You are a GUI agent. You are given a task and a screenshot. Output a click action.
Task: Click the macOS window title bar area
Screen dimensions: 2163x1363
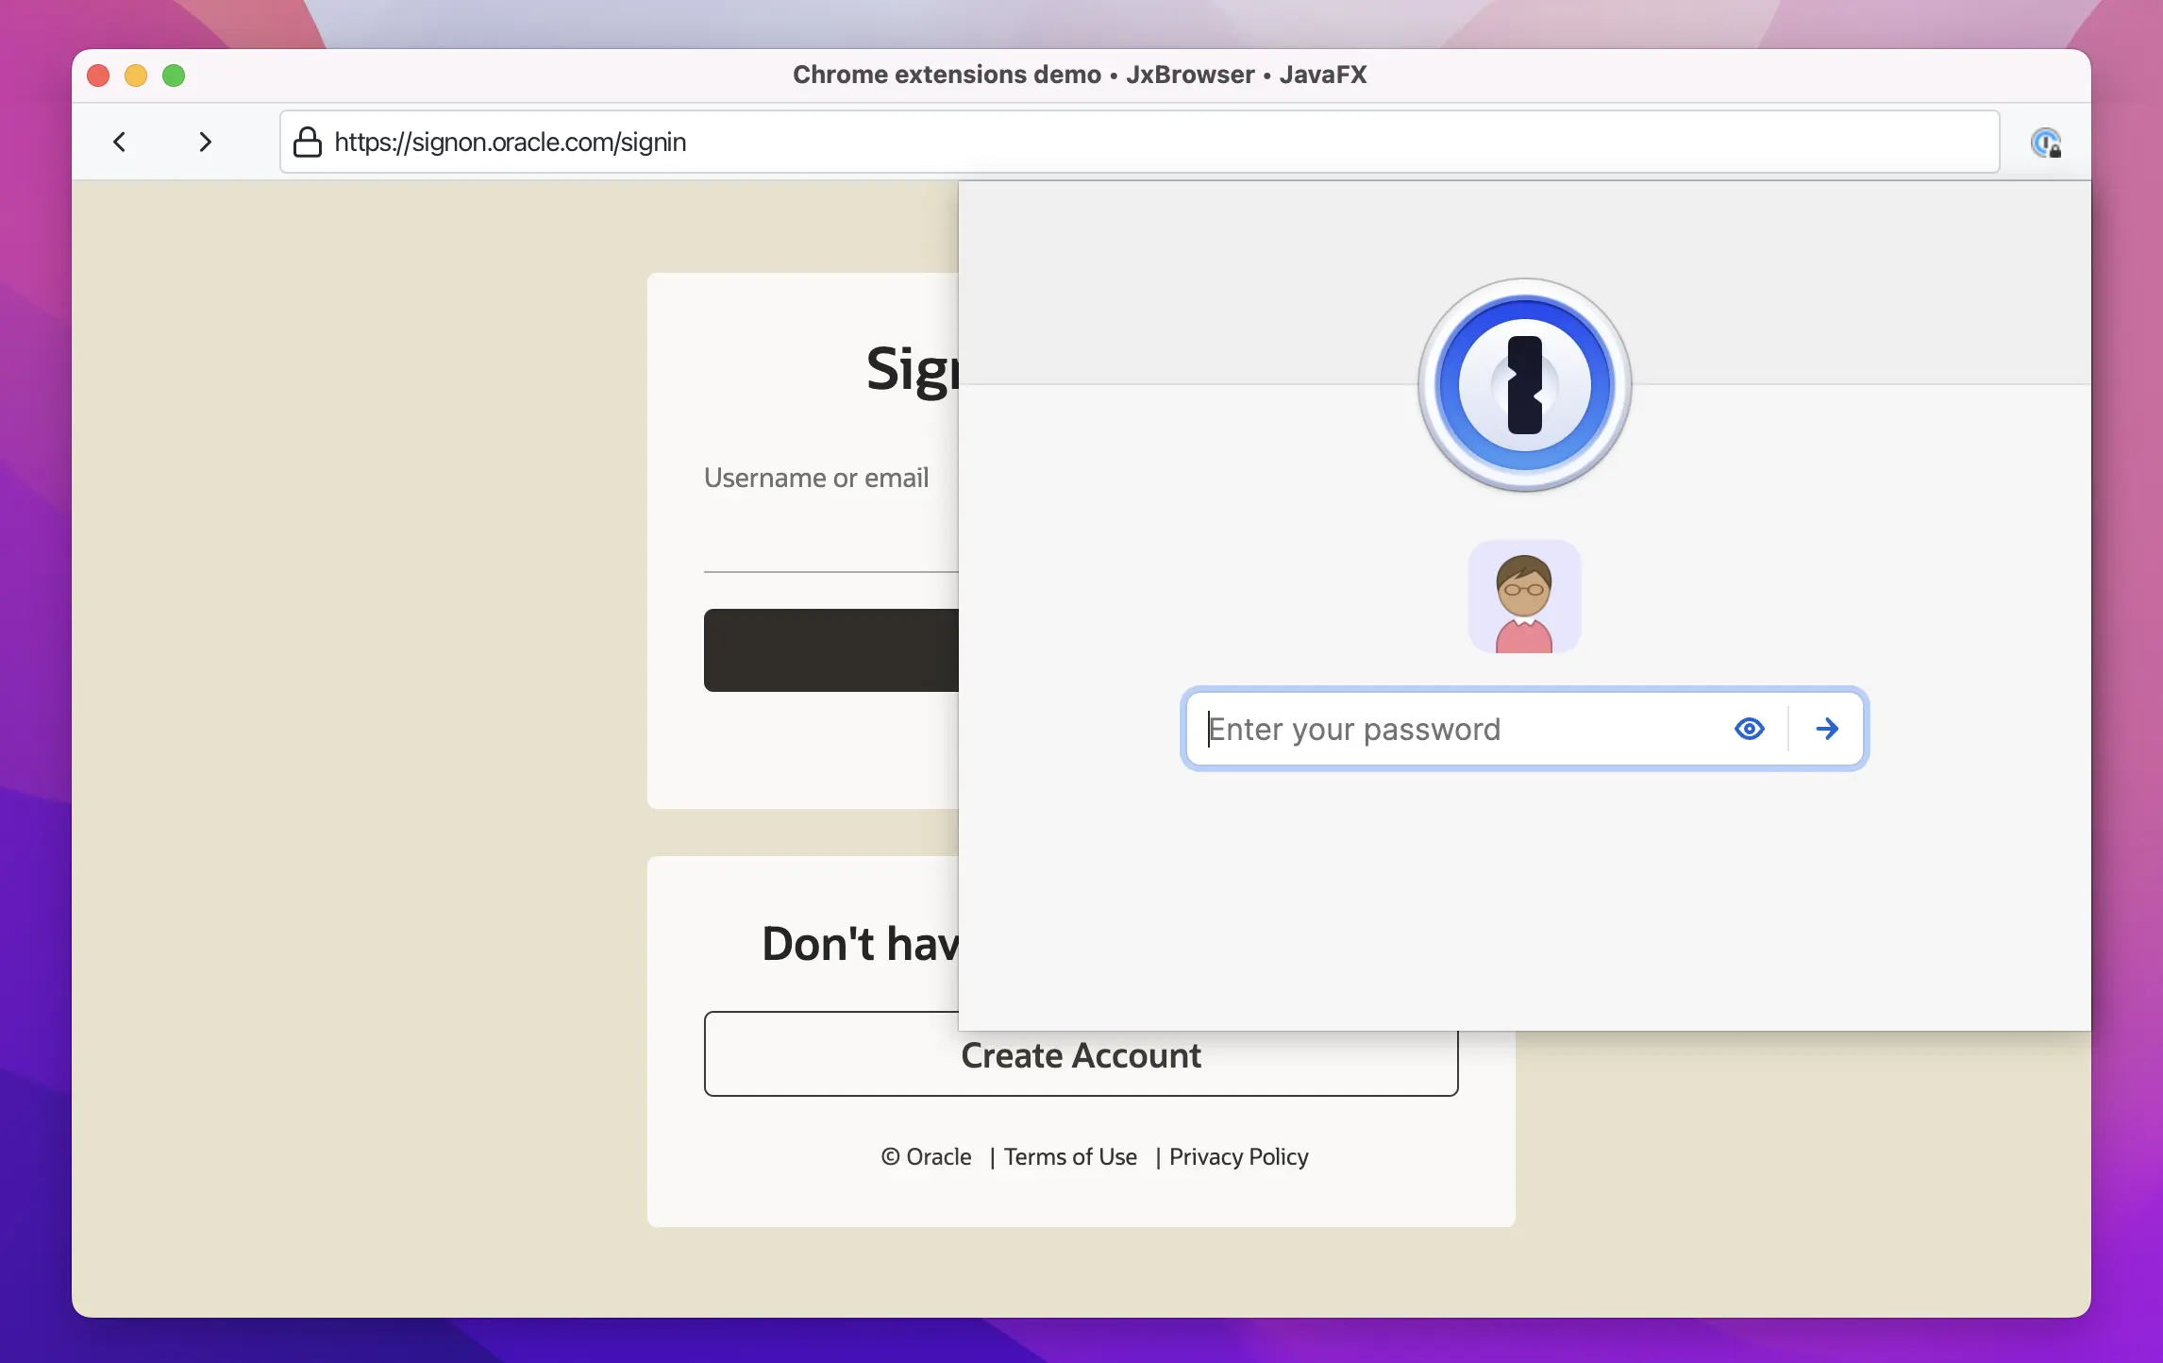click(1081, 74)
